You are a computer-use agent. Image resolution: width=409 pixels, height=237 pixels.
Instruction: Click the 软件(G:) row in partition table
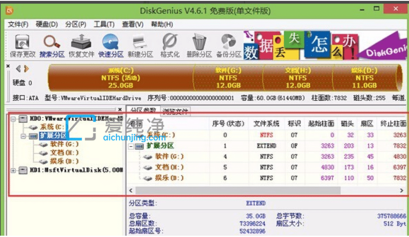268,157
